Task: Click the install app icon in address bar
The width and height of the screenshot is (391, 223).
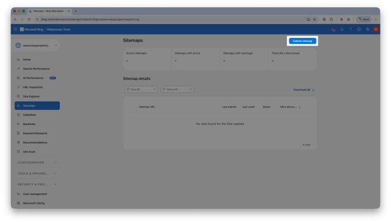Action: pyautogui.click(x=308, y=19)
